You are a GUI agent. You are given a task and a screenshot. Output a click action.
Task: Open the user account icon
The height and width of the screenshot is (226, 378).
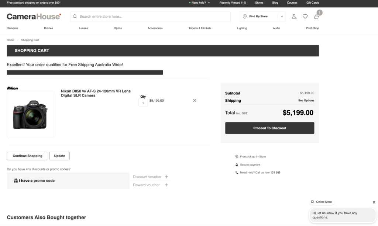294,16
